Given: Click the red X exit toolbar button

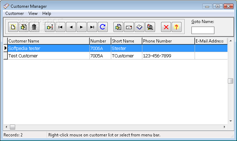Looking at the screenshot, I should pos(166,27).
